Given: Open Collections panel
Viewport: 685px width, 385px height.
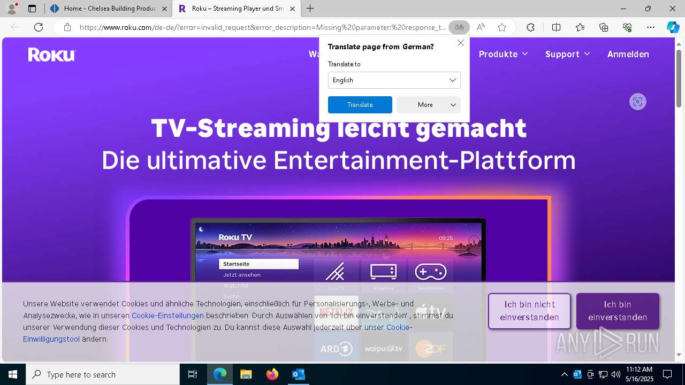Looking at the screenshot, I should 604,27.
